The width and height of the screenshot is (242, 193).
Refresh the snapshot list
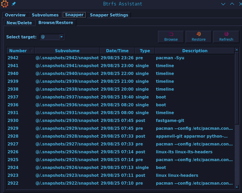click(226, 37)
